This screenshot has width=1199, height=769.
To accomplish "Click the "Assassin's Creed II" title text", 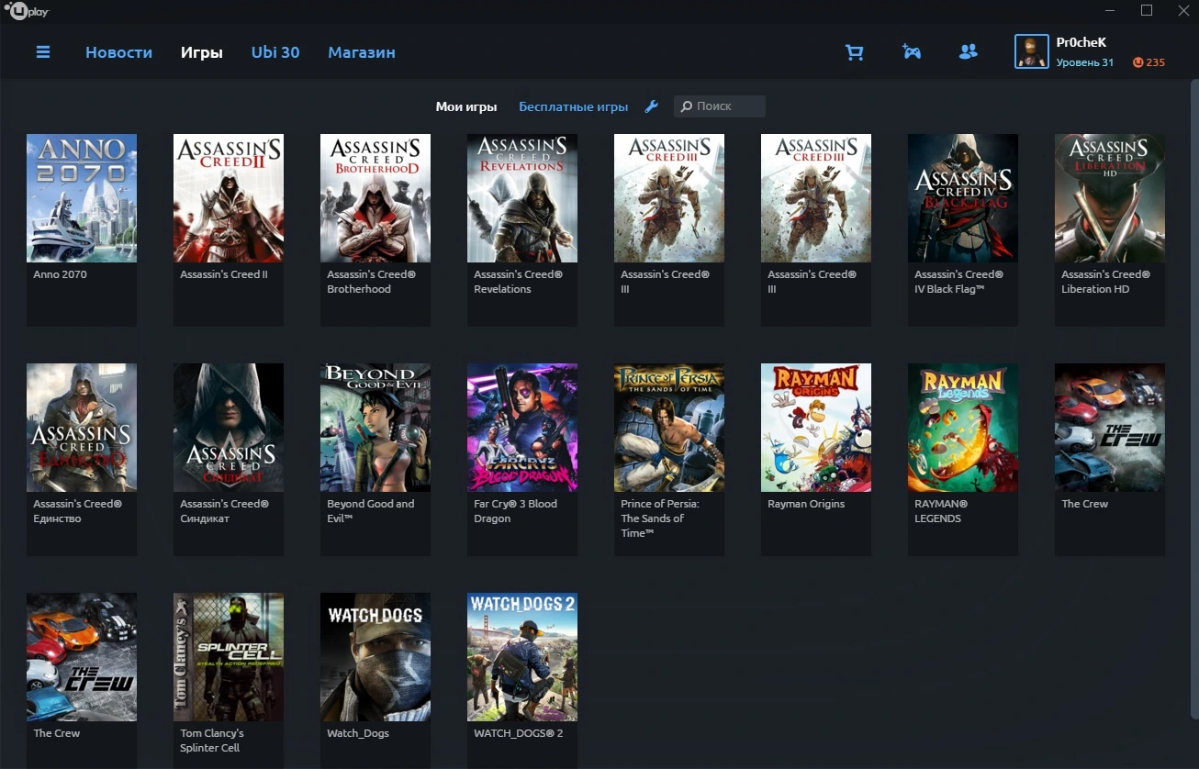I will pyautogui.click(x=224, y=274).
